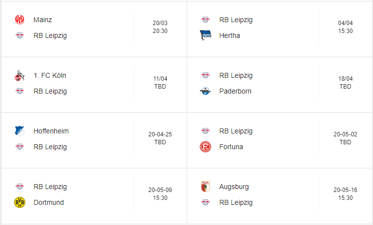Viewport: 373px width, 225px height.
Task: Click the 20-05-16 15:30 match date
Action: [345, 194]
